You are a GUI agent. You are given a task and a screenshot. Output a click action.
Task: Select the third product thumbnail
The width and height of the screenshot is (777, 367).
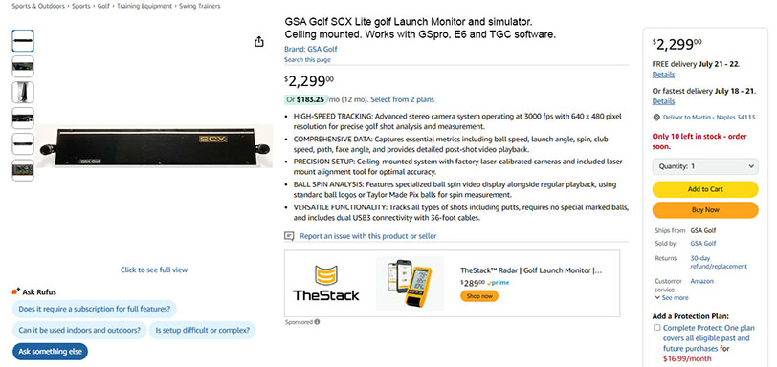[x=23, y=92]
